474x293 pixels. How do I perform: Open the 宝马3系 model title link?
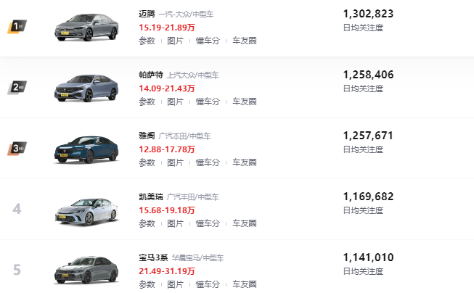click(x=153, y=257)
